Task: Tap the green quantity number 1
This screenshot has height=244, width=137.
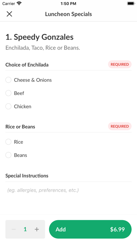Action: tap(25, 229)
